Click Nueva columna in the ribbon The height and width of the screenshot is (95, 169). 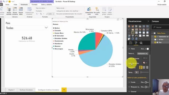(15, 11)
